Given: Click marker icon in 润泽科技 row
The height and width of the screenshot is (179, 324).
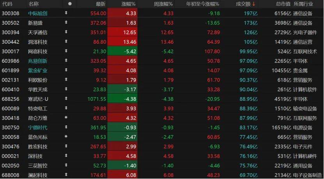Looking at the screenshot, I should point(66,41).
